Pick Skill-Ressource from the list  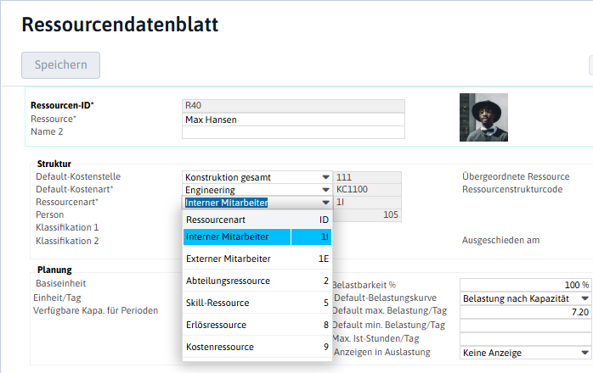coord(257,303)
